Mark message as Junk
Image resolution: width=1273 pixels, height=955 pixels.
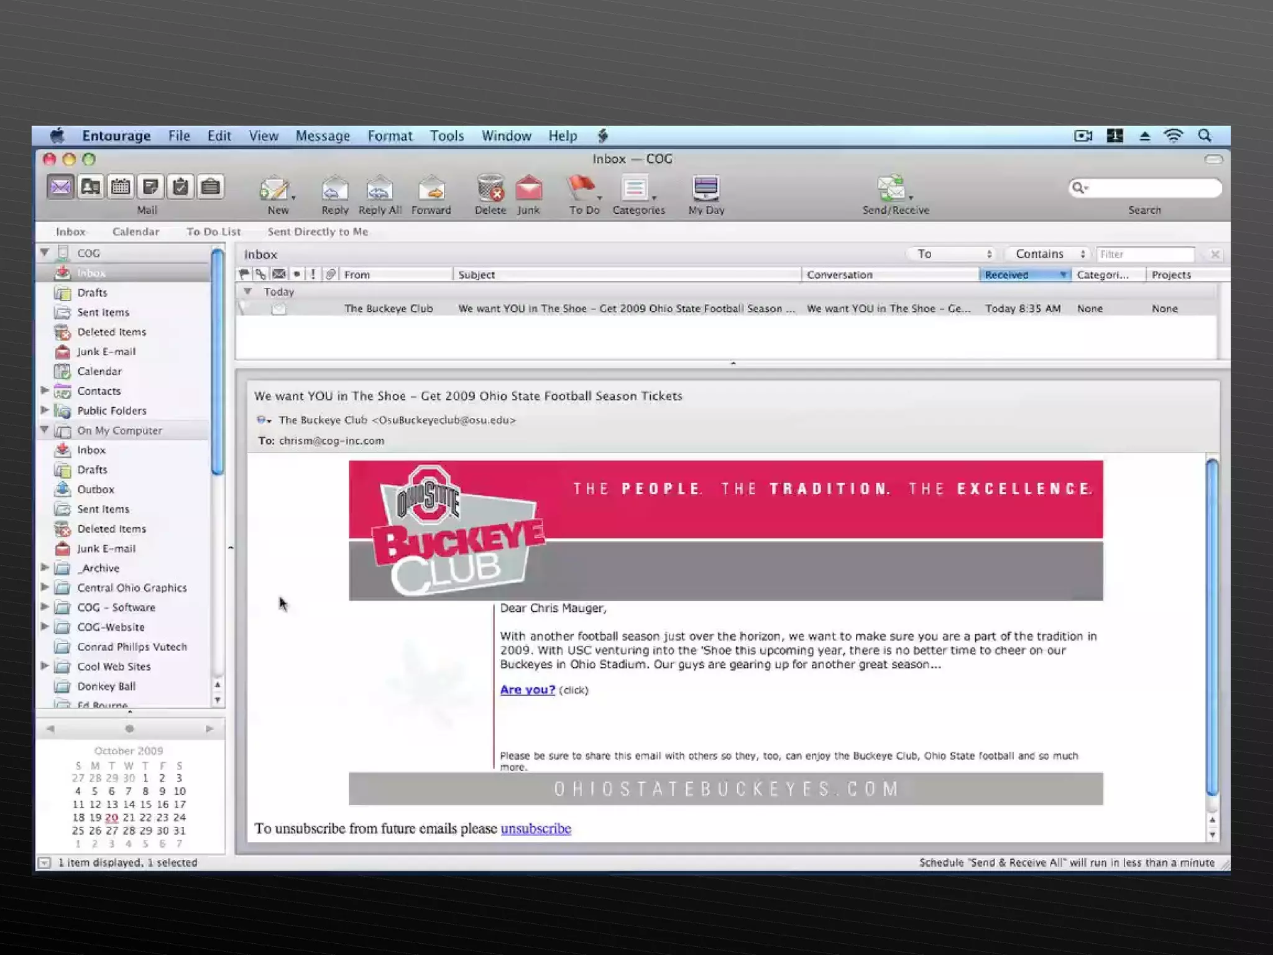[x=528, y=188]
